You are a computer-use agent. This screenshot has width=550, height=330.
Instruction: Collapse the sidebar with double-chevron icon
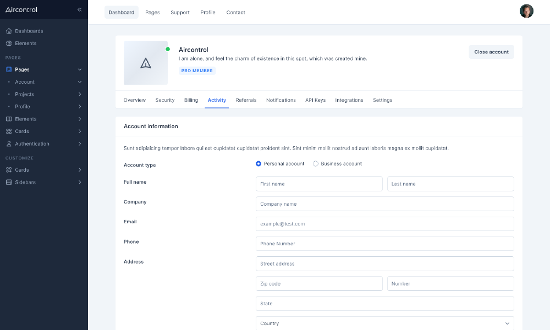tap(79, 9)
